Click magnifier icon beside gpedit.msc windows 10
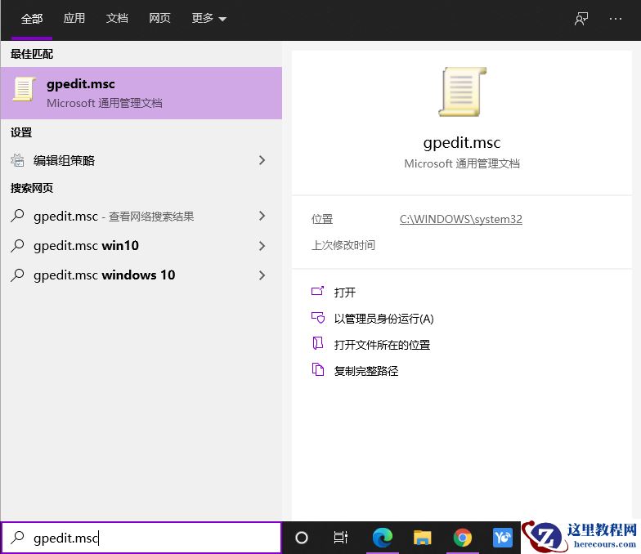The width and height of the screenshot is (641, 554). click(x=18, y=275)
